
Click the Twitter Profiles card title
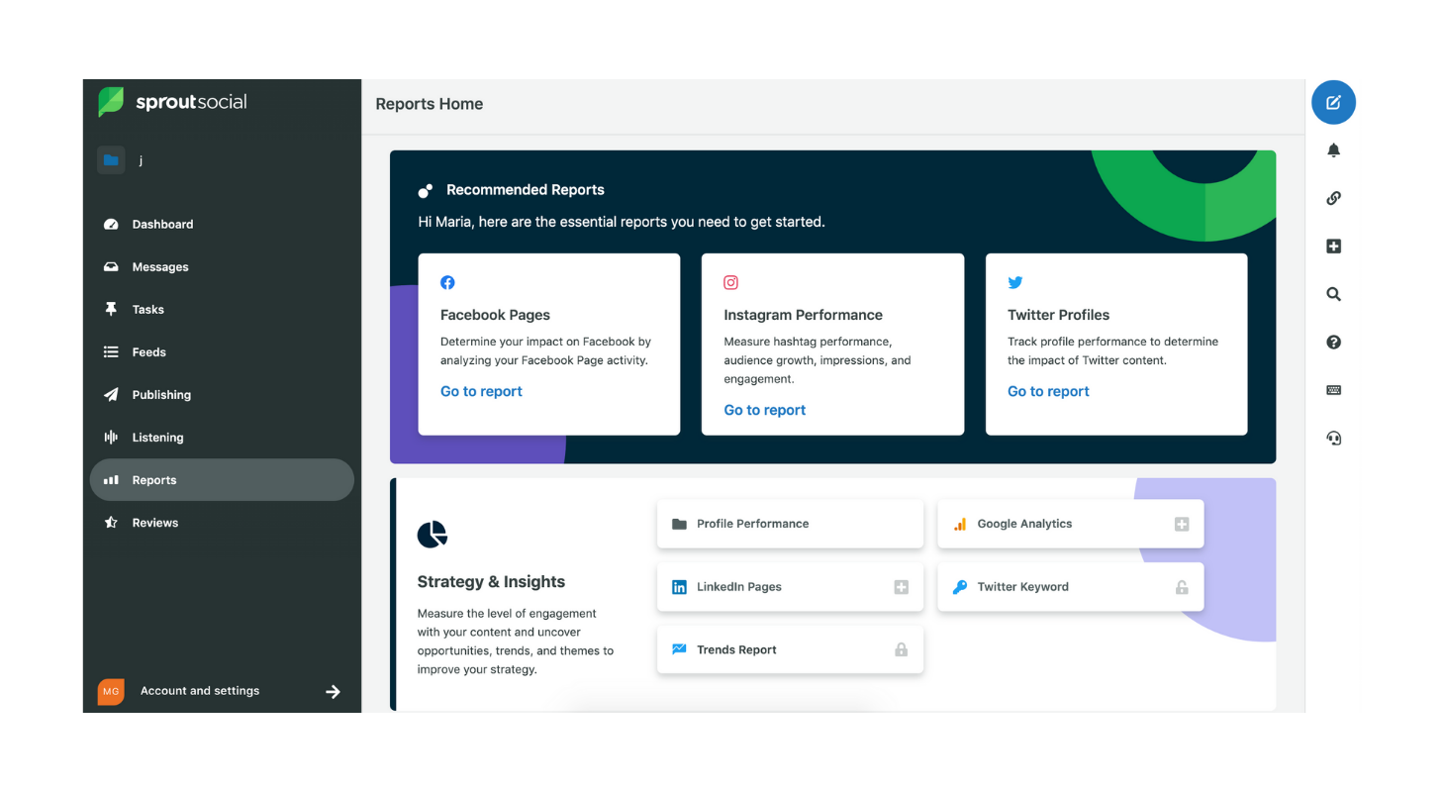coord(1058,315)
